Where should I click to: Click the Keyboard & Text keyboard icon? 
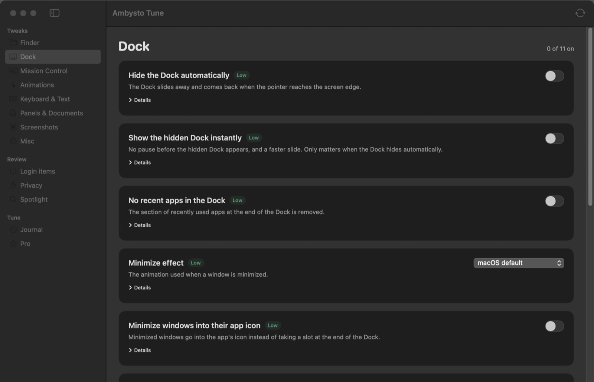(13, 99)
